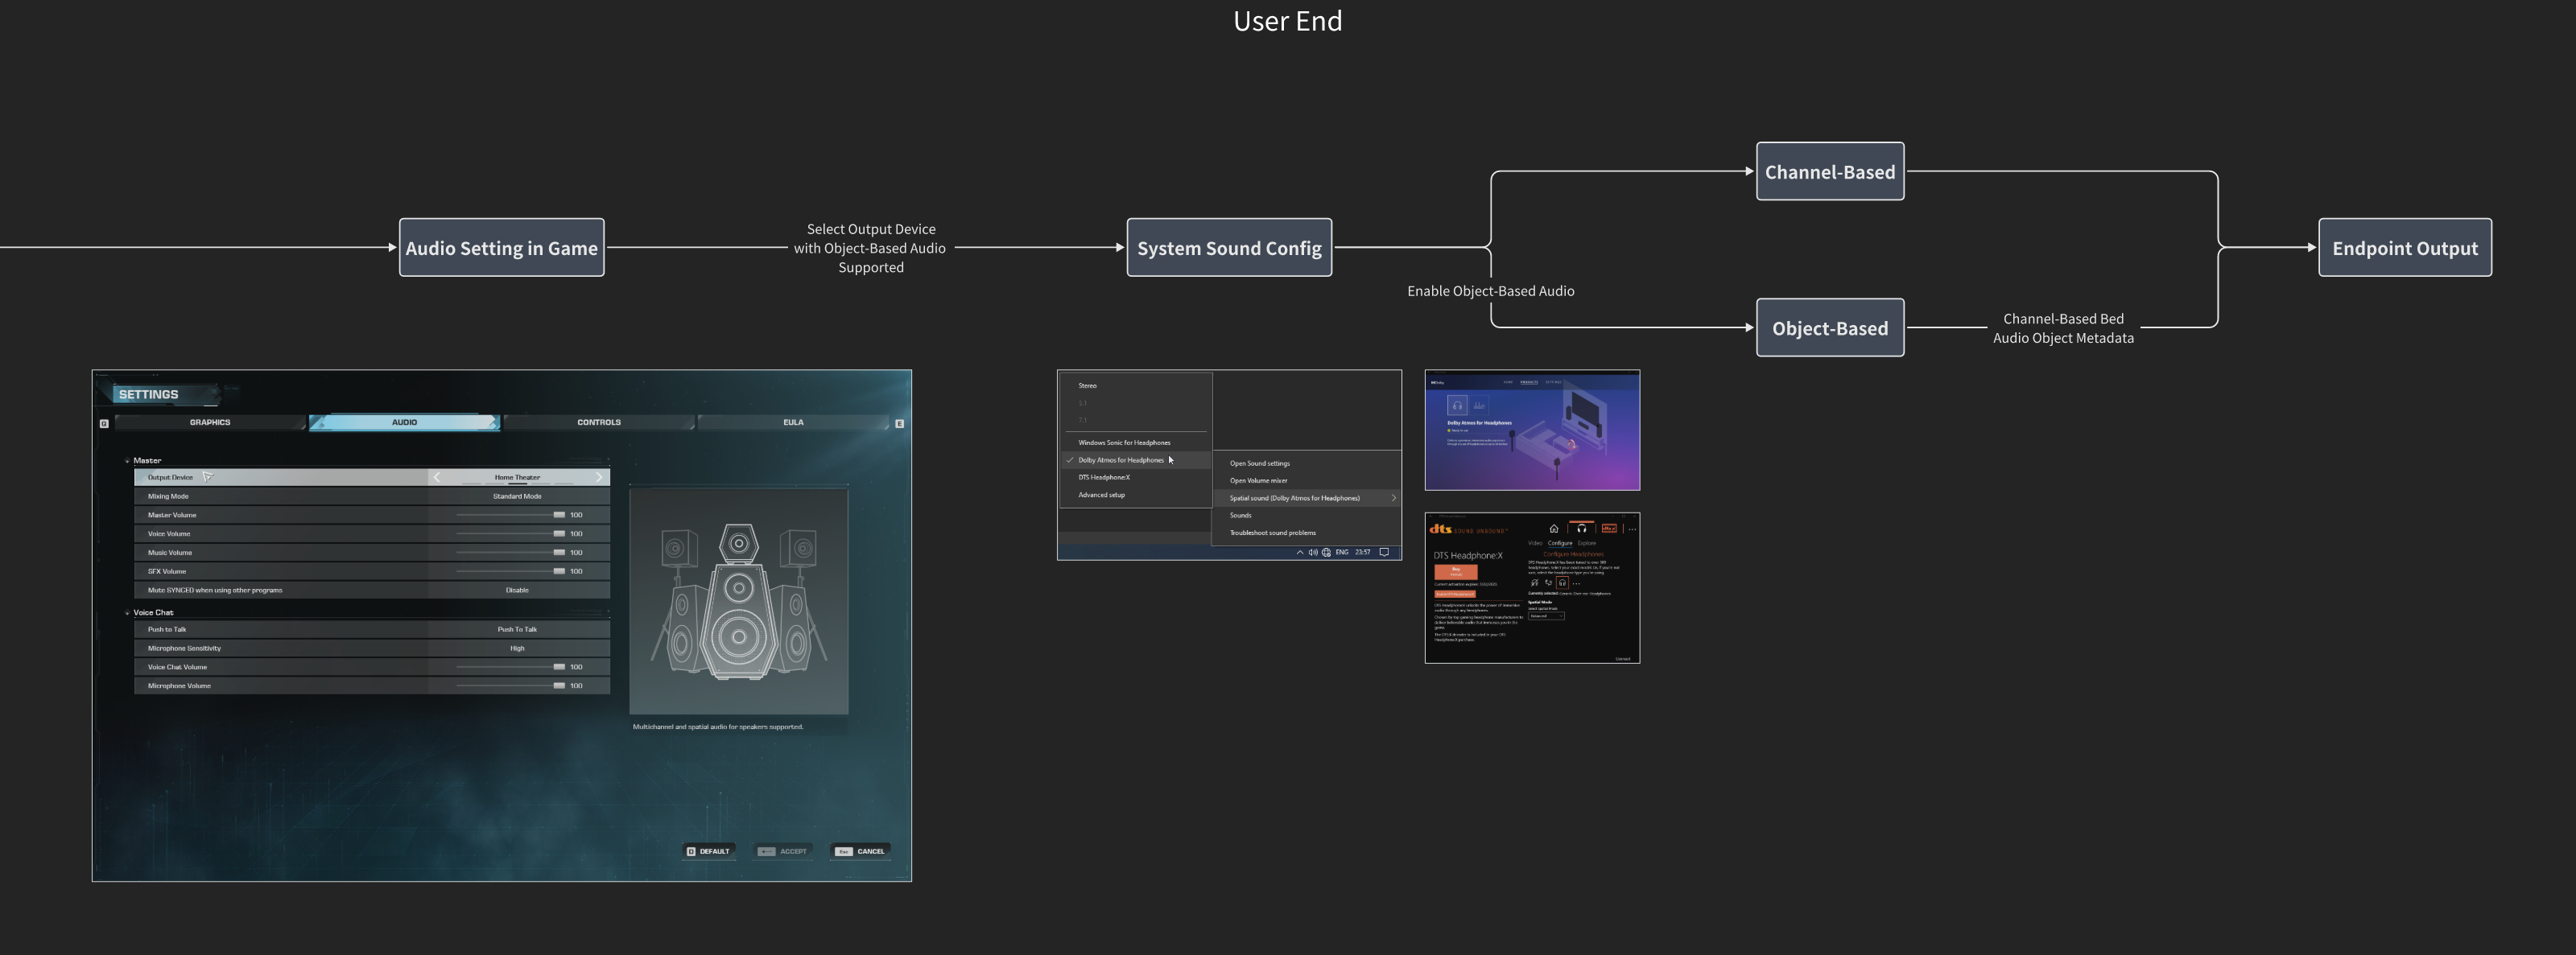Image resolution: width=2576 pixels, height=955 pixels.
Task: Open Sound settings menu entry
Action: point(1259,463)
